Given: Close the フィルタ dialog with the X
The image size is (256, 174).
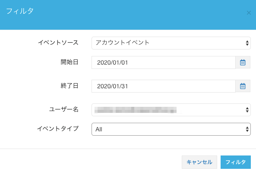Looking at the screenshot, I should [x=249, y=13].
